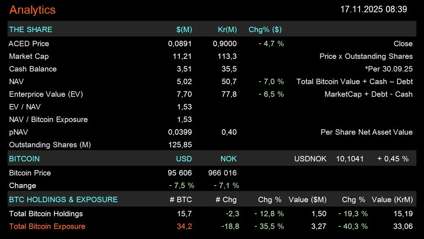Click Bitcoin USD change - 7,5 %
The width and height of the screenshot is (424, 239).
[182, 186]
